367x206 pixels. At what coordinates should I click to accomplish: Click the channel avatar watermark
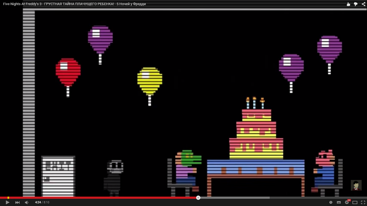click(x=356, y=185)
